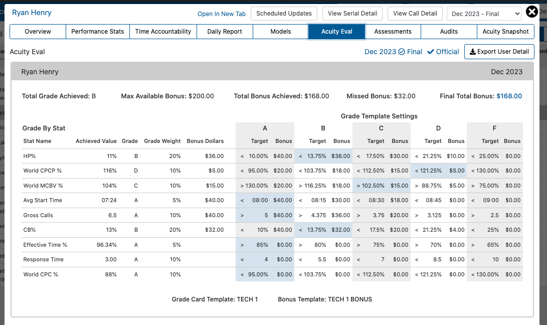Click the Ryan Henry name link
Screen dimensions: 547x325
pyautogui.click(x=32, y=13)
